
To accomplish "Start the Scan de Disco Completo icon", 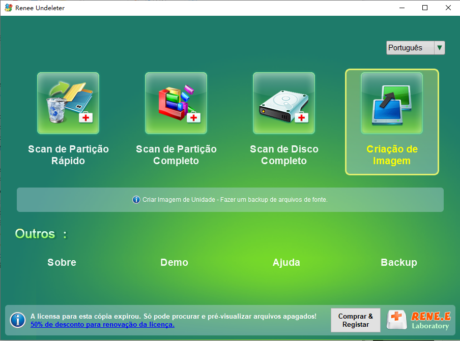I will pos(284,103).
